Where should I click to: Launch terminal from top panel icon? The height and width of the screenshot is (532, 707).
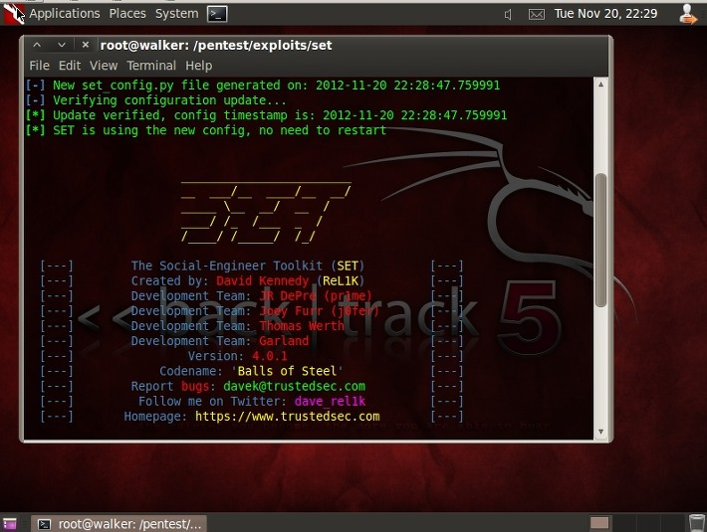(x=217, y=14)
